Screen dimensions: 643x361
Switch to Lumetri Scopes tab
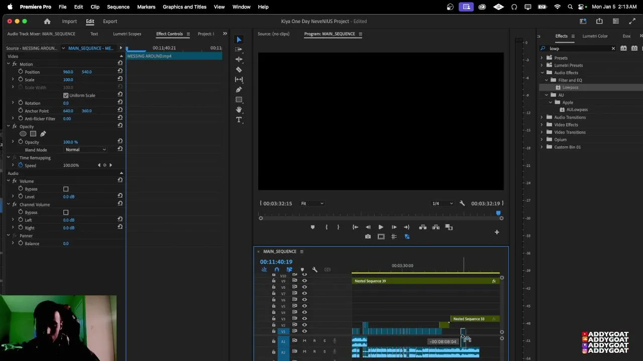coord(127,34)
